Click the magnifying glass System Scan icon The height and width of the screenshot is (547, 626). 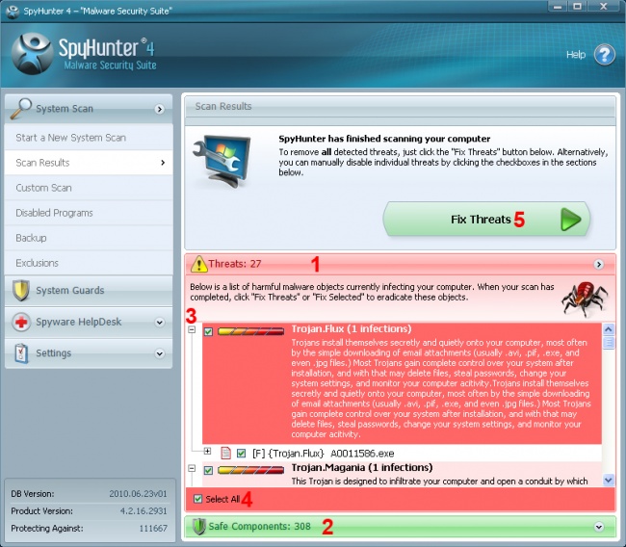pyautogui.click(x=22, y=108)
